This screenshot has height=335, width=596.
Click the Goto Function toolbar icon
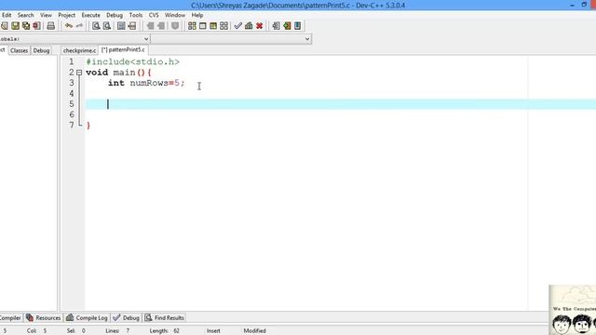[x=121, y=26]
